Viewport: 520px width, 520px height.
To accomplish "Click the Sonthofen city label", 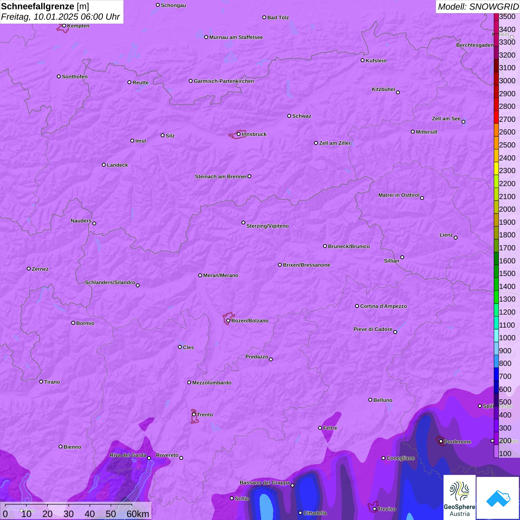I will pyautogui.click(x=75, y=77).
